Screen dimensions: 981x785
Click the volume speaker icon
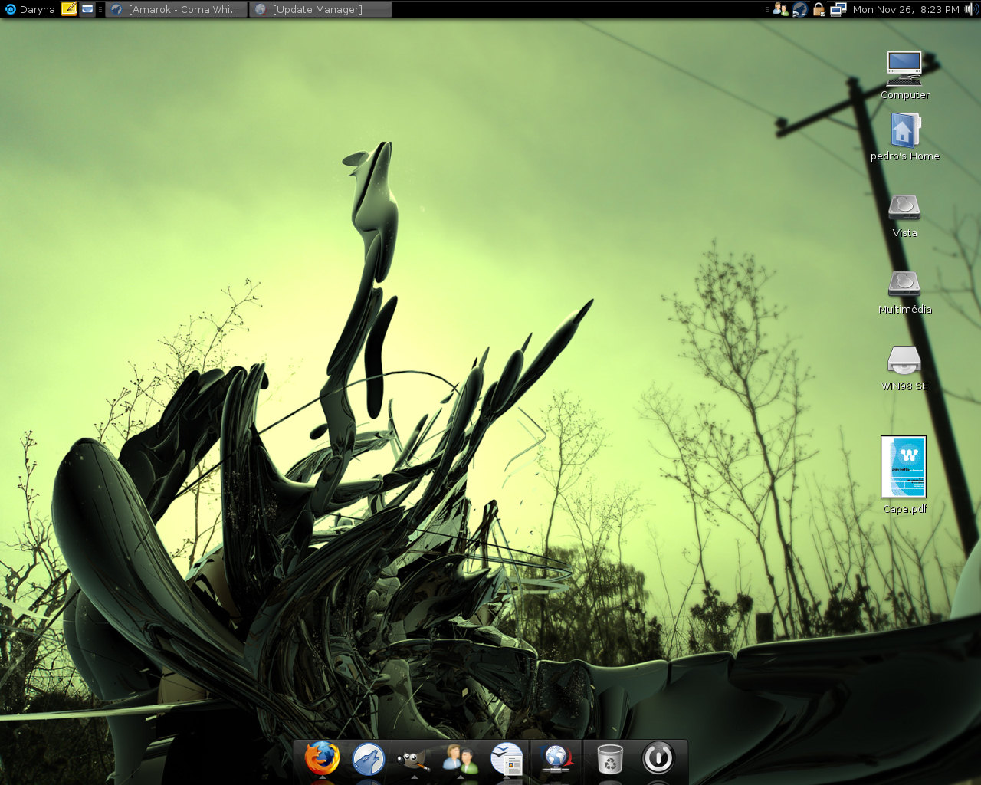click(x=970, y=9)
